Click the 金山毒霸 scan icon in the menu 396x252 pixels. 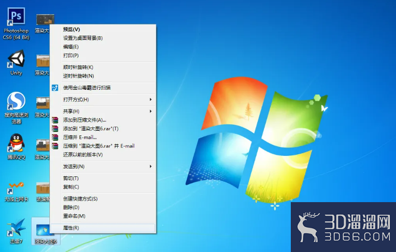(x=55, y=88)
